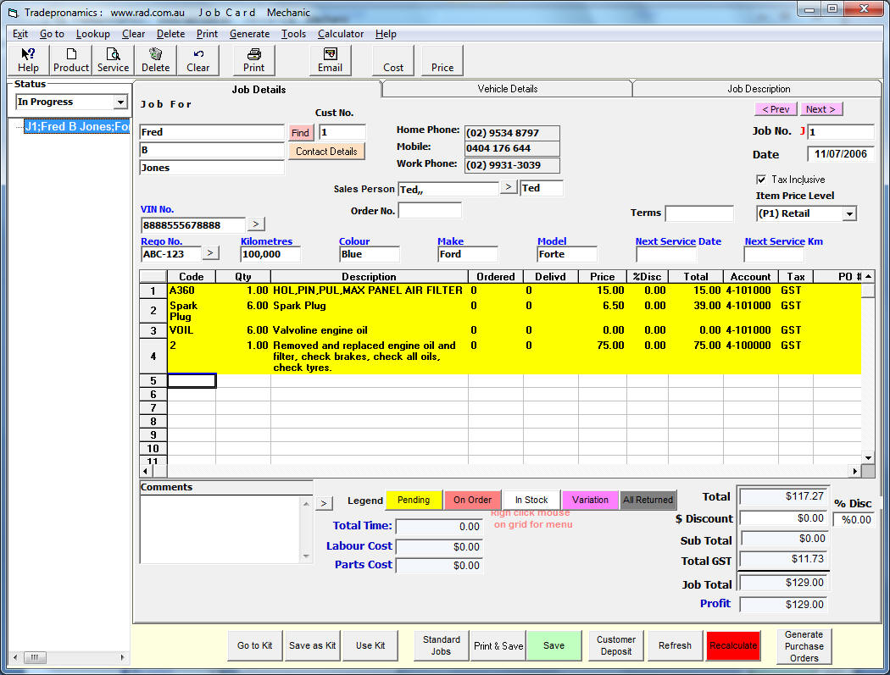Expand the Status dropdown showing In Progress

coord(120,102)
